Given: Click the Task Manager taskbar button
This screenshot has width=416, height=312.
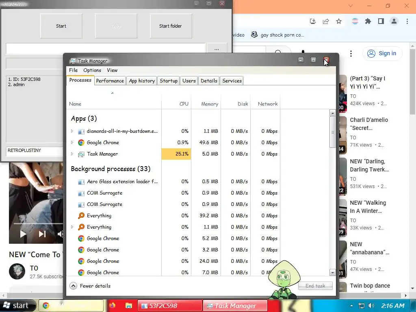Looking at the screenshot, I should tap(235, 305).
